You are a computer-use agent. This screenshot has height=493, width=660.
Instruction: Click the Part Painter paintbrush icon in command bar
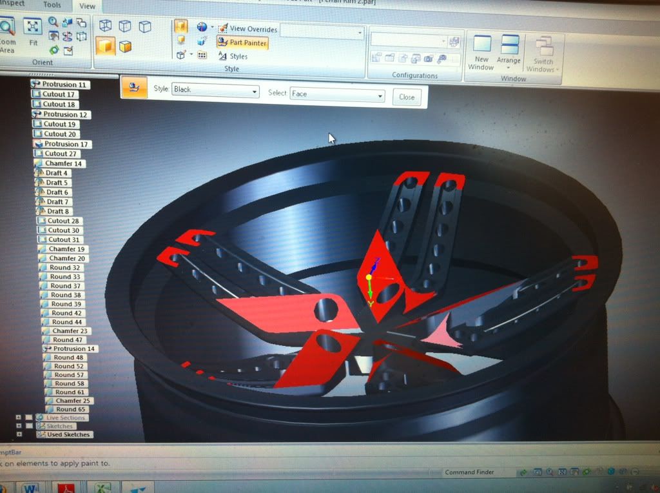[x=133, y=88]
